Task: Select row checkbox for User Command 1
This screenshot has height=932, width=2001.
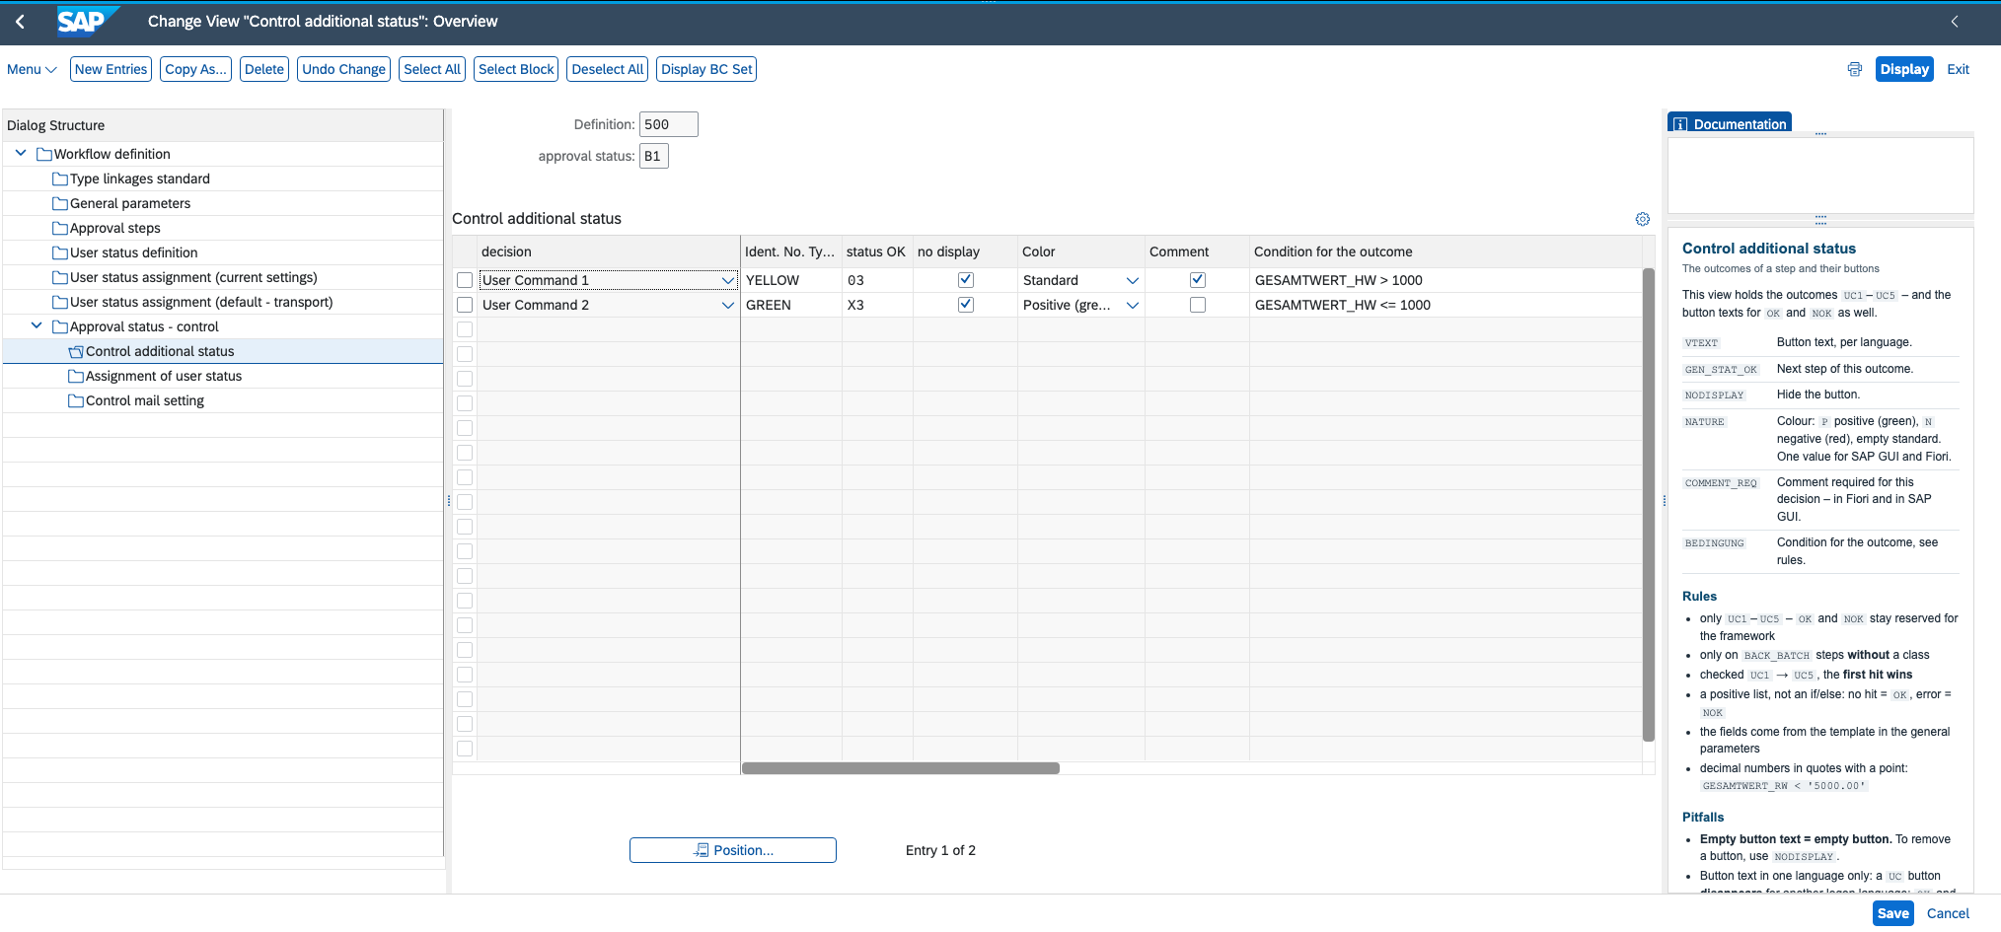Action: pyautogui.click(x=465, y=280)
